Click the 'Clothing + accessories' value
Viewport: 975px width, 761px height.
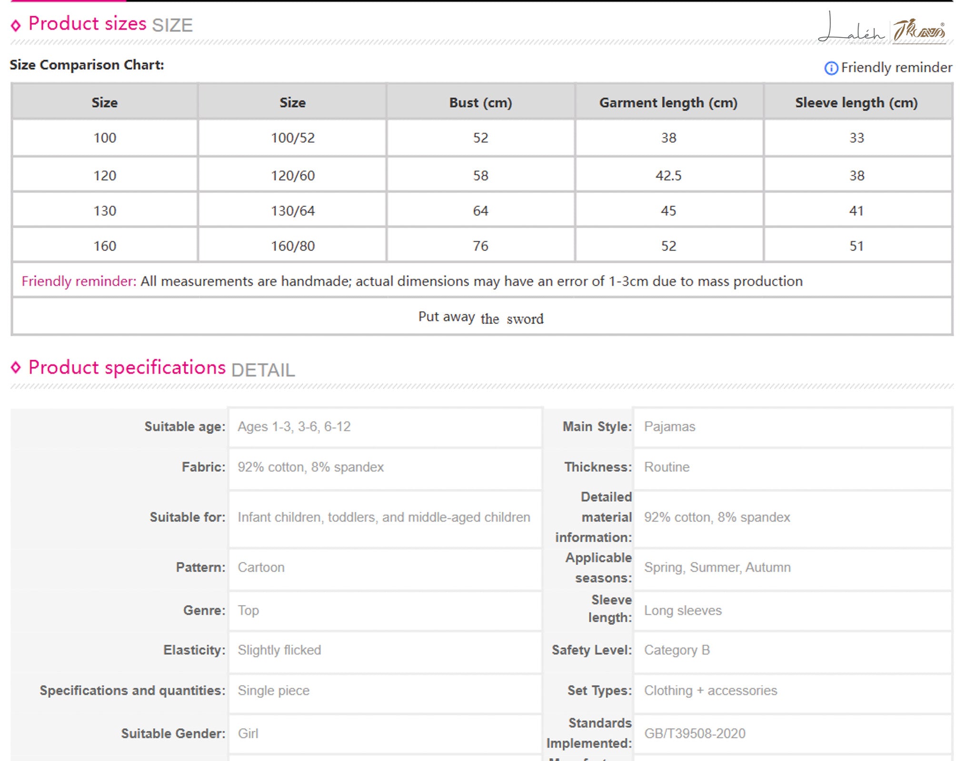click(711, 691)
